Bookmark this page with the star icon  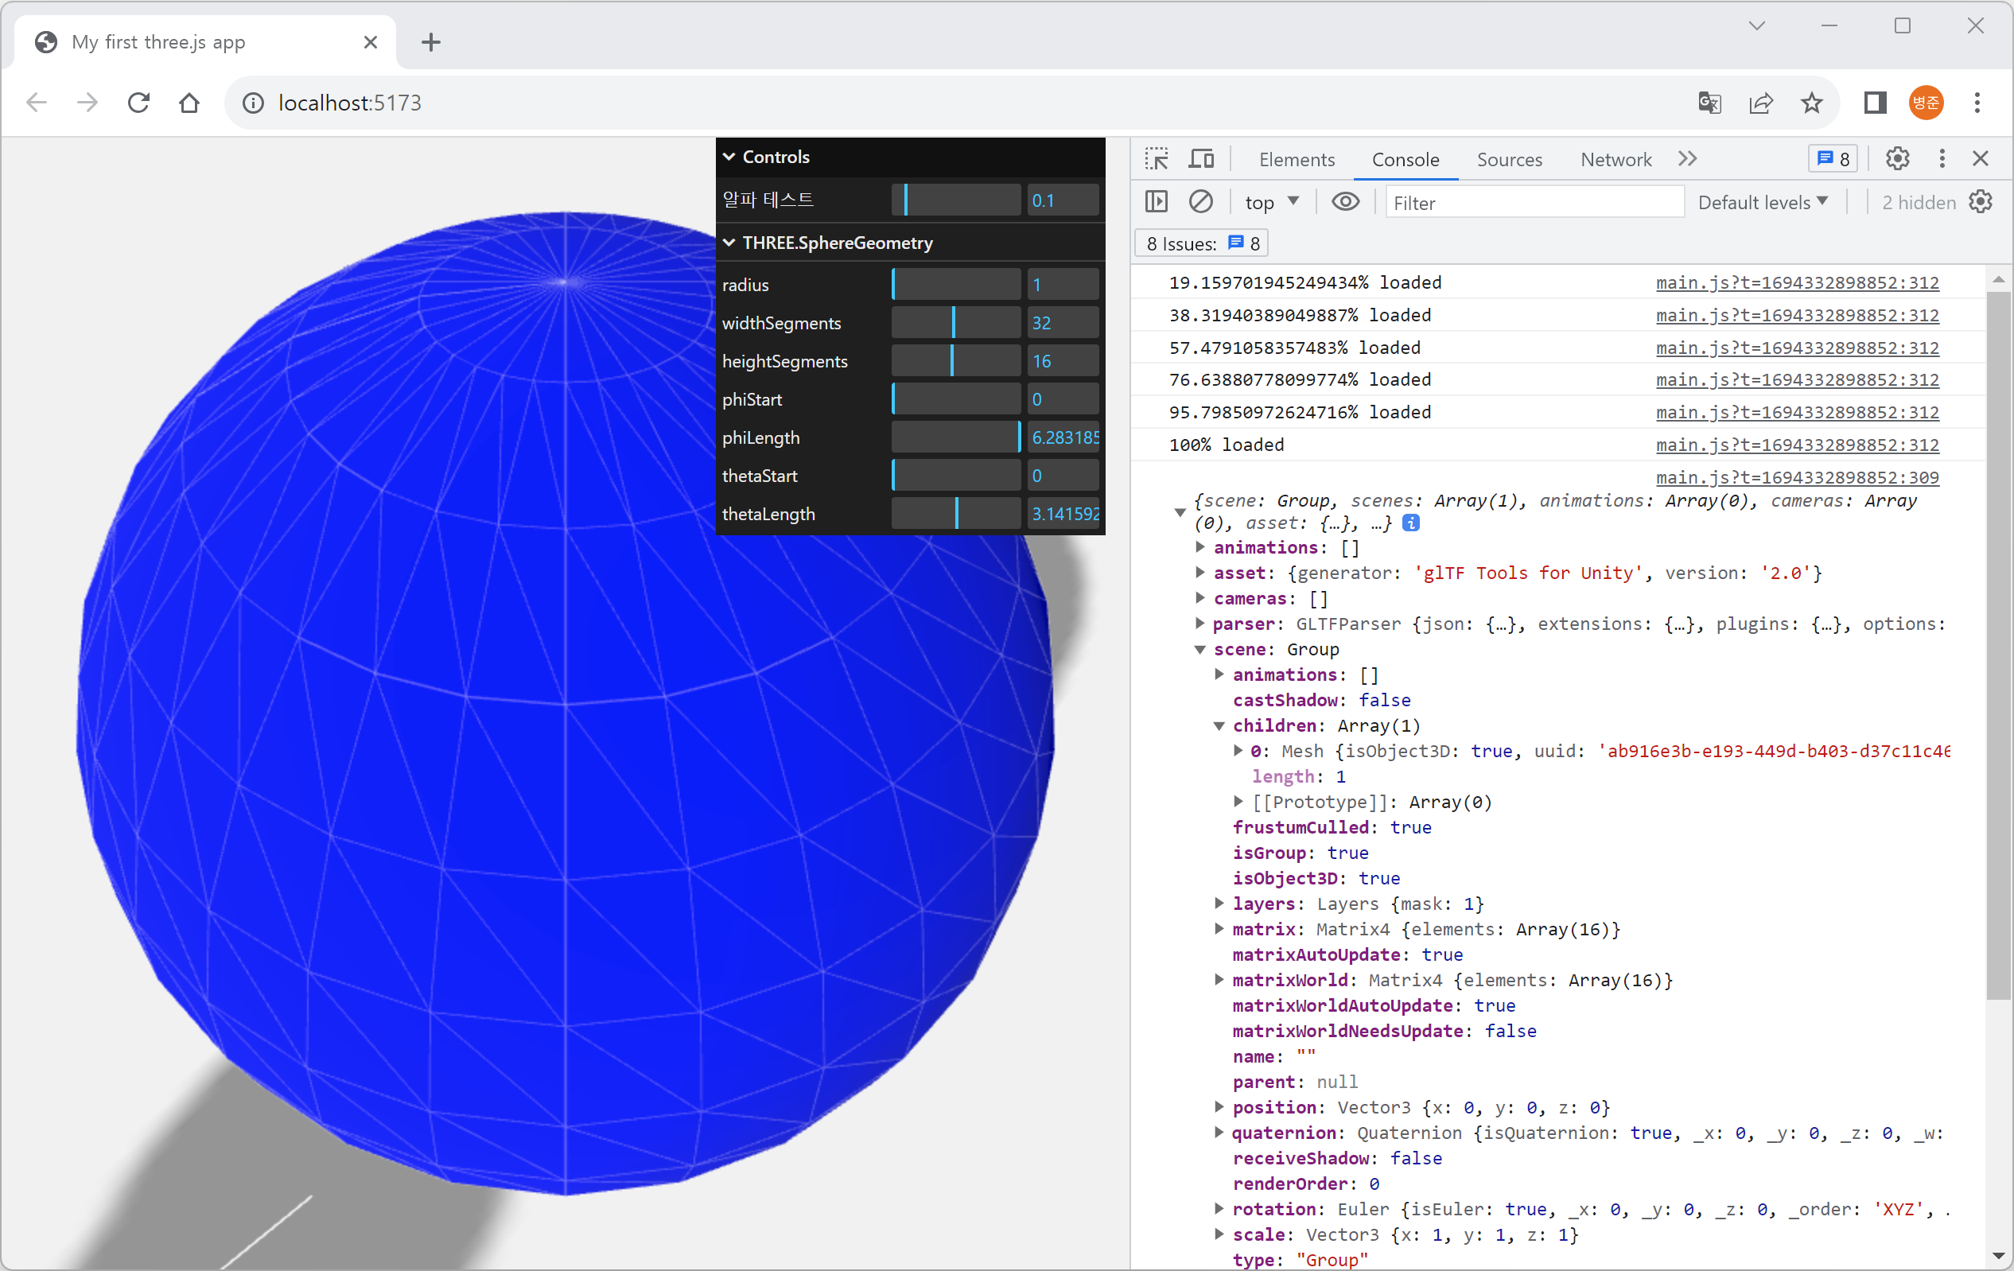tap(1810, 103)
